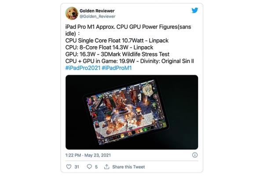Click the 5 replies count
This screenshot has width=264, height=176.
point(96,167)
